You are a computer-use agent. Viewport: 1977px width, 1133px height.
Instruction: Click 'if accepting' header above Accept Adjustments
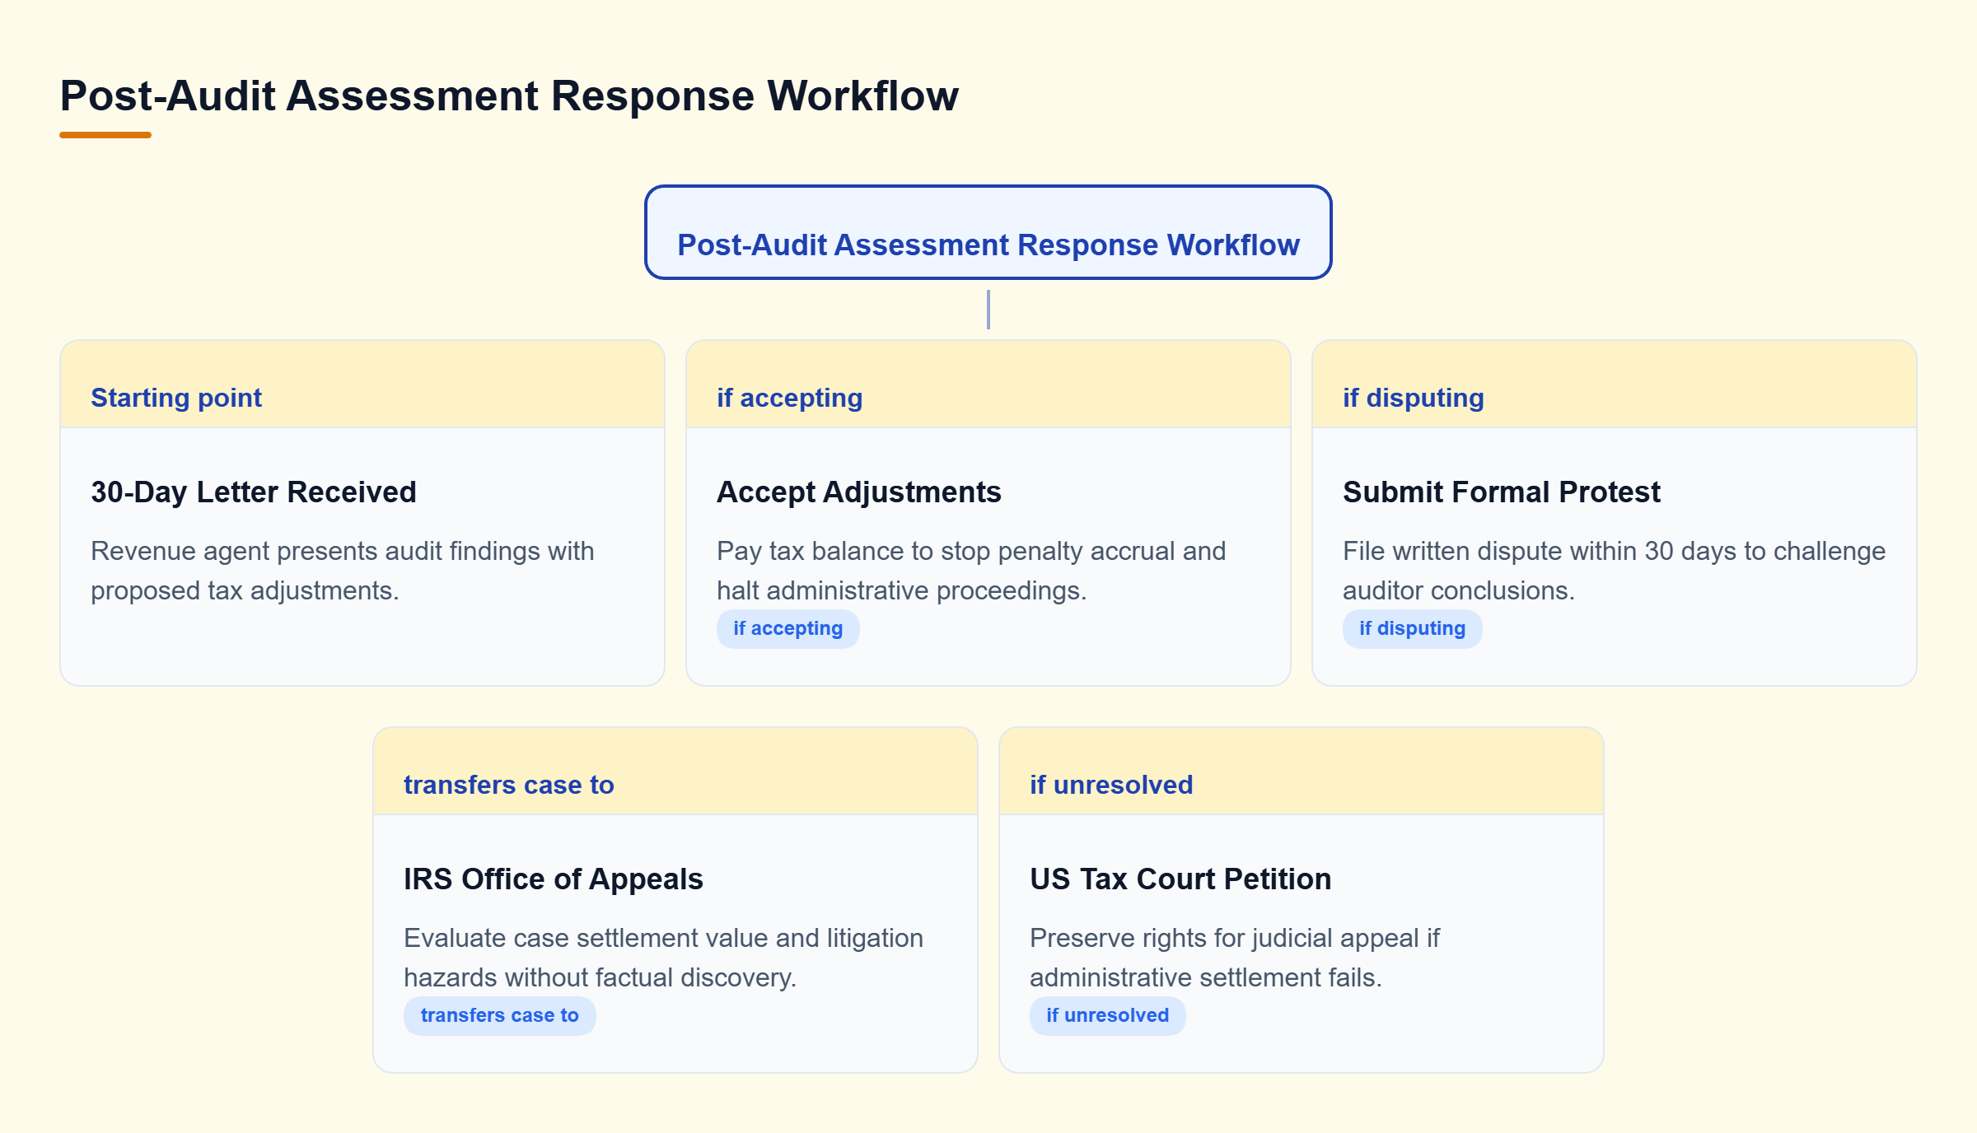point(988,385)
